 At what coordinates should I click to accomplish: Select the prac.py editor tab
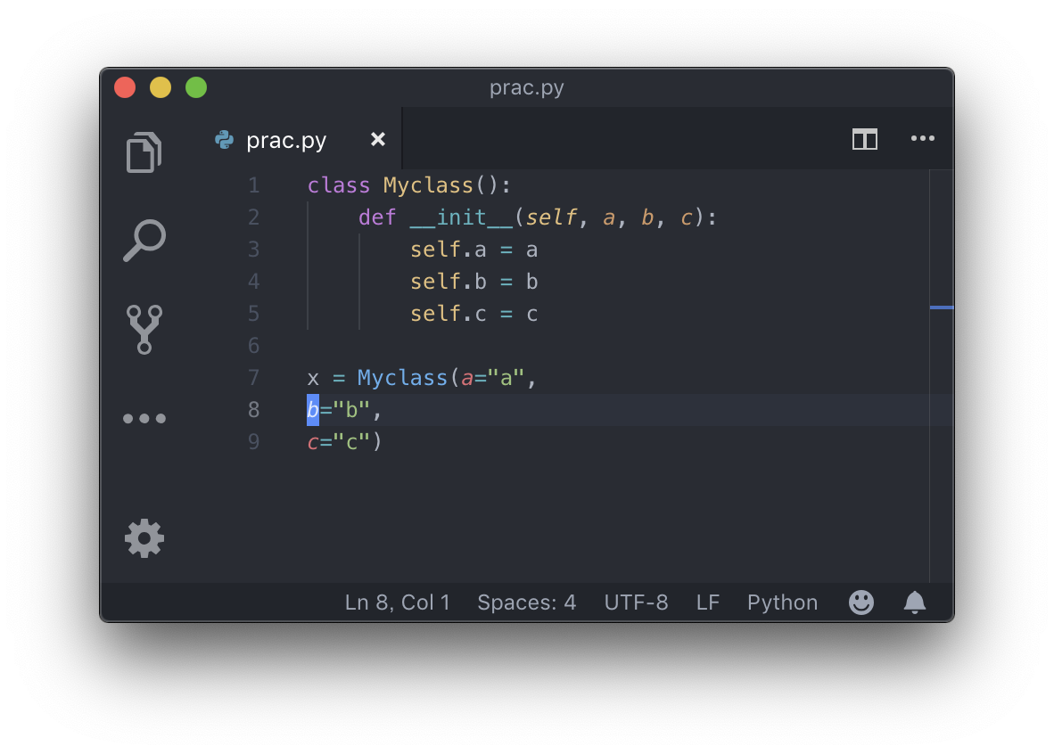286,140
